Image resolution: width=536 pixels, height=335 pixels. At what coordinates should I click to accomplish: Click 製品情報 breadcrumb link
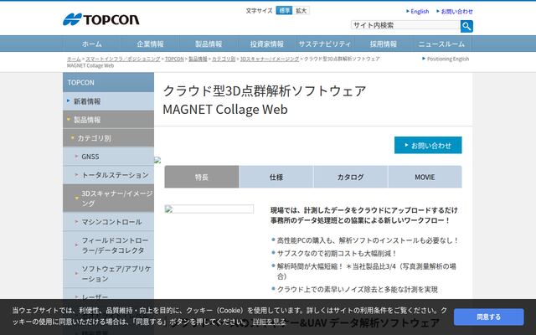point(198,59)
